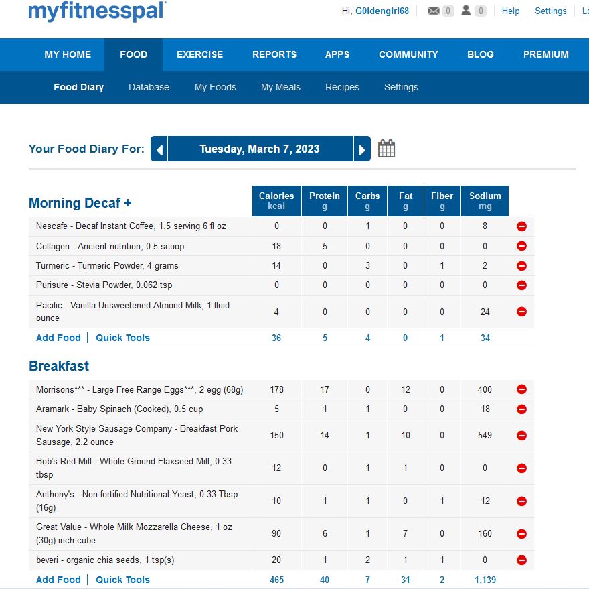This screenshot has height=589, width=589.
Task: Open Purisure Stevia Powder entry
Action: coord(104,285)
